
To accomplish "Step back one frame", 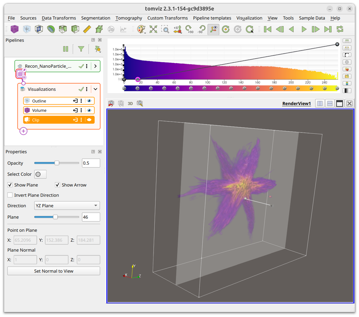I will [x=280, y=29].
